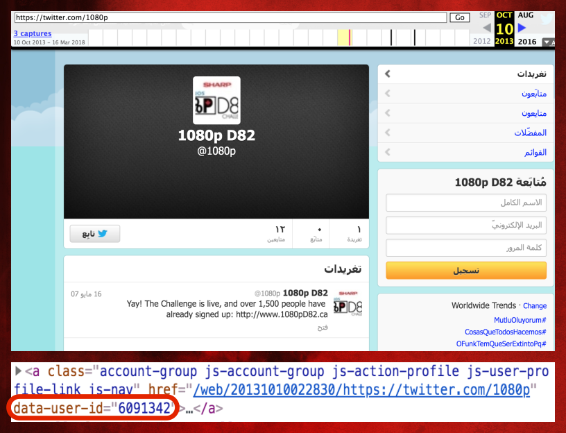This screenshot has width=566, height=433.
Task: Click the SEP month label
Action: (485, 15)
